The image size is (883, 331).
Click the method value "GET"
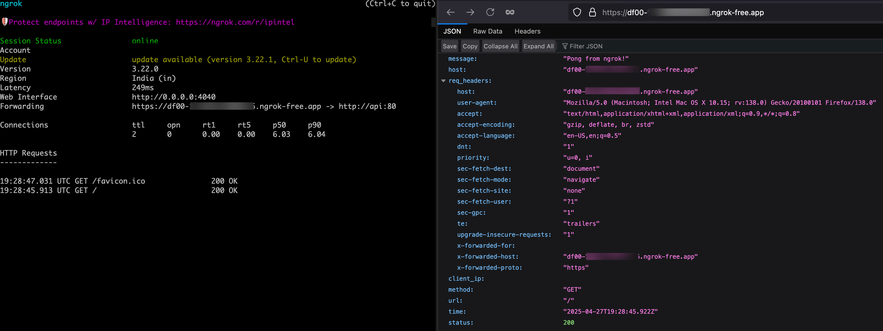click(x=572, y=289)
